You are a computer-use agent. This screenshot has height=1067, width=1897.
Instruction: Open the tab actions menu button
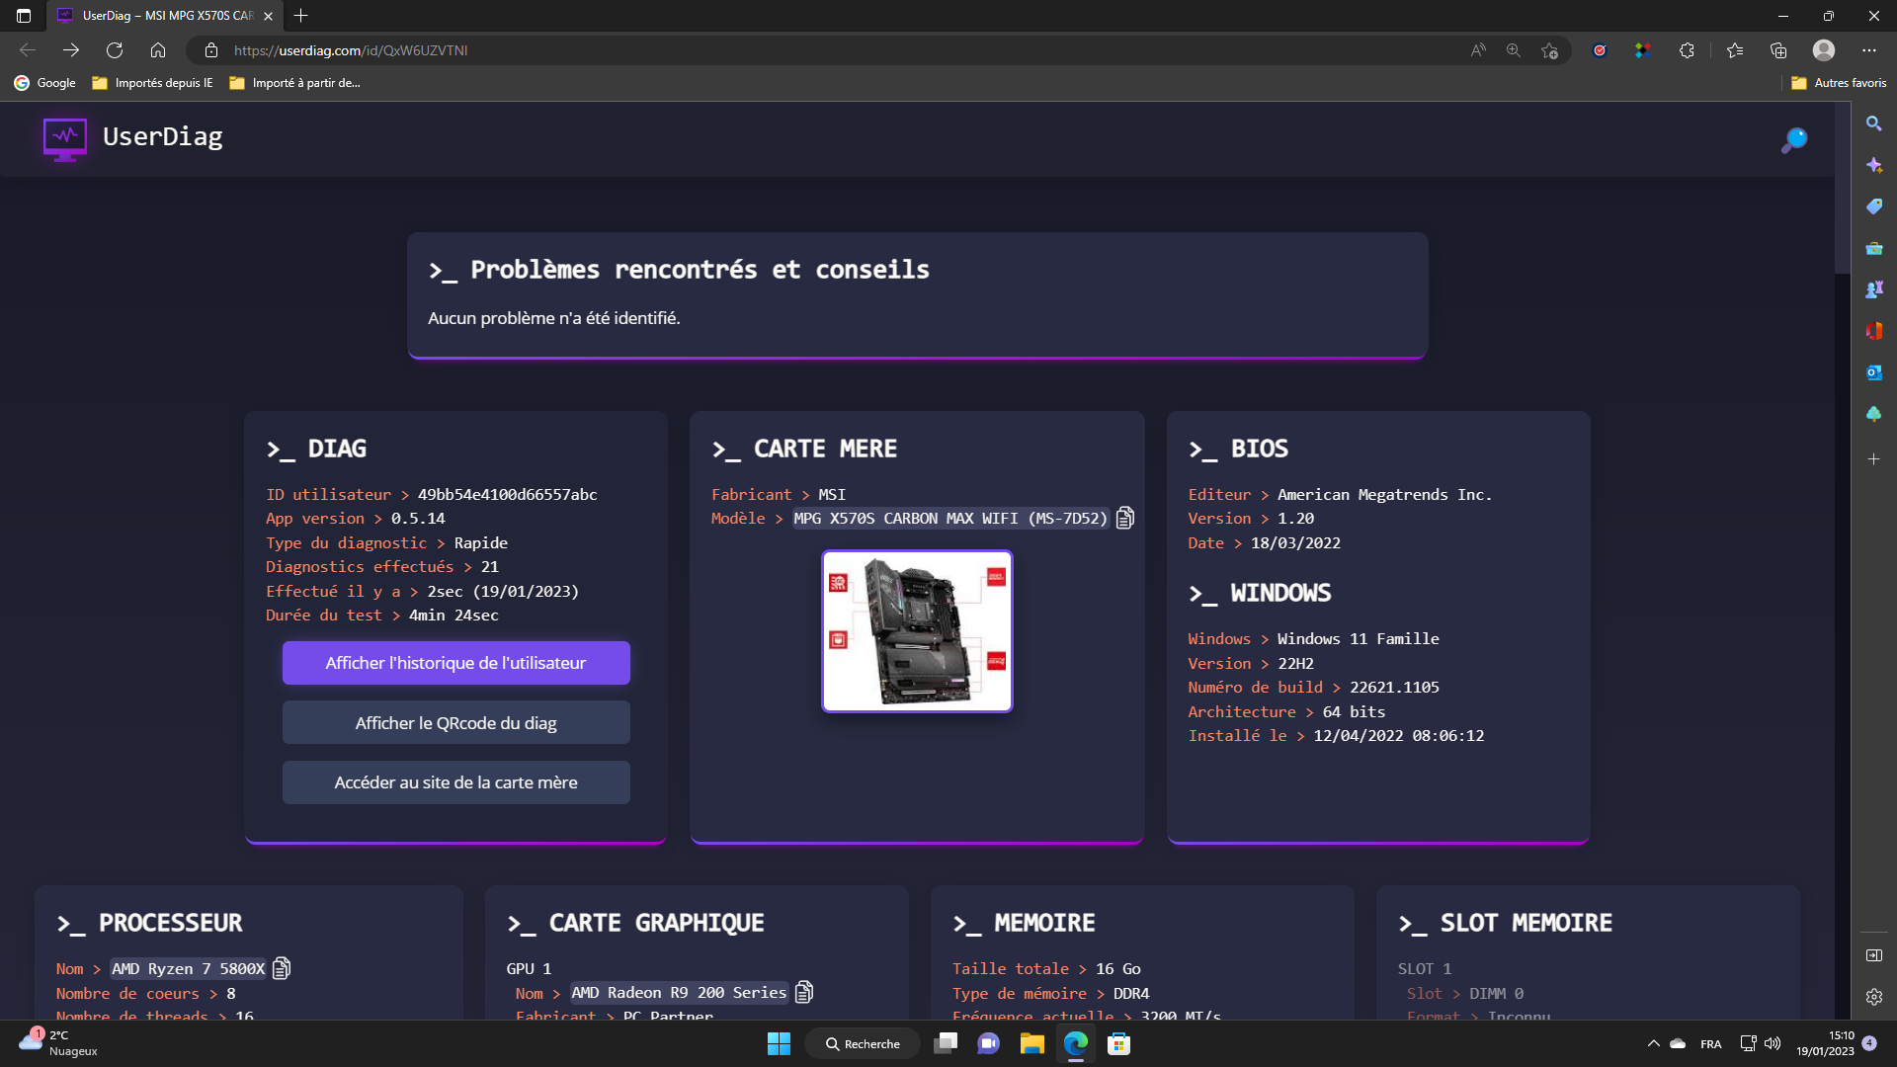[x=24, y=16]
